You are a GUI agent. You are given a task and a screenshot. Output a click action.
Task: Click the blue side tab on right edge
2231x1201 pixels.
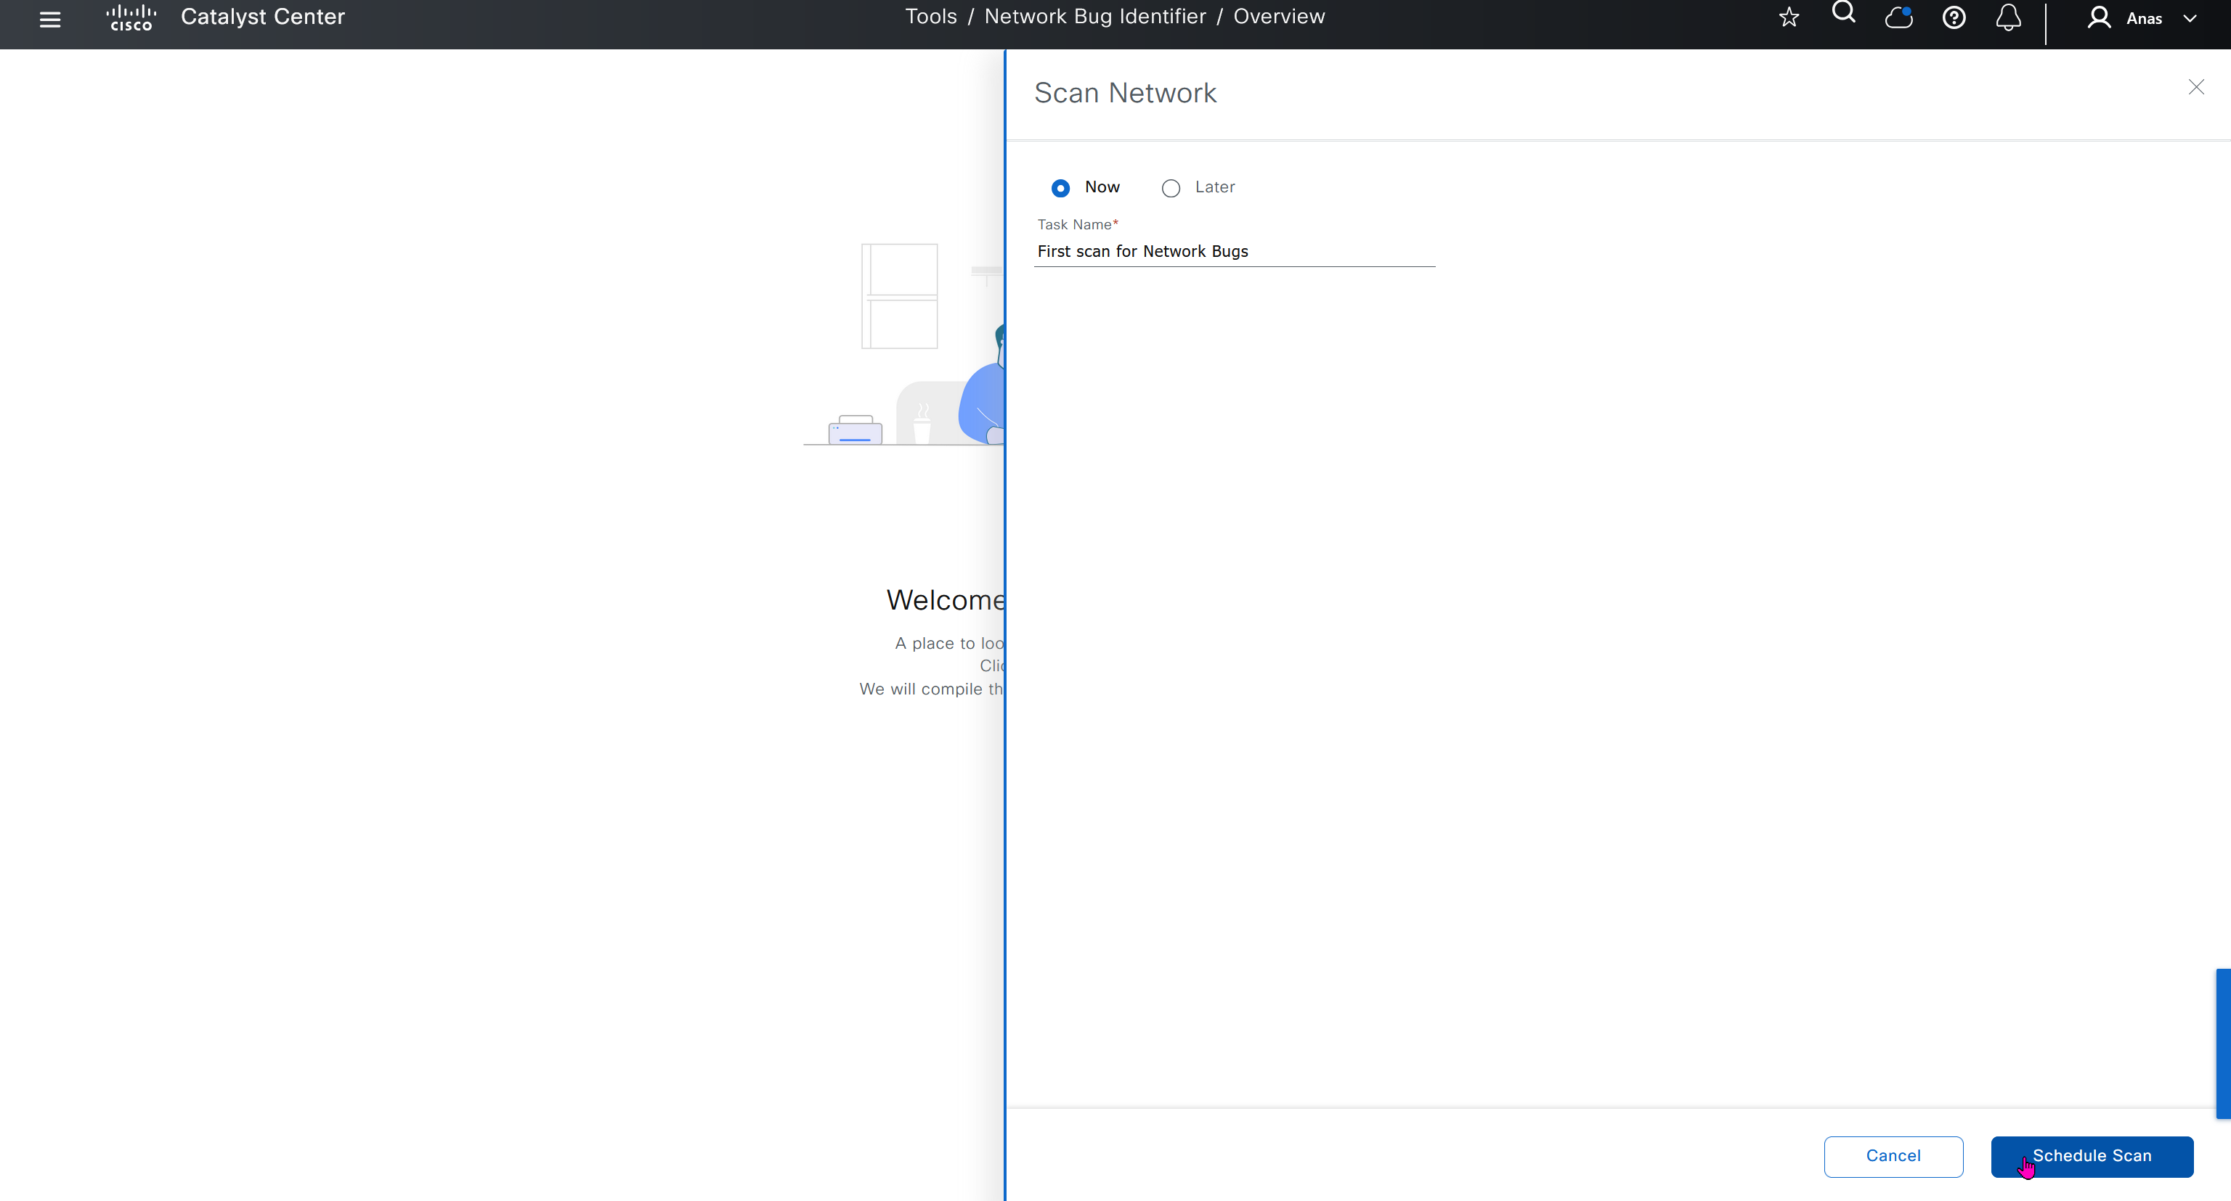tap(2222, 1043)
